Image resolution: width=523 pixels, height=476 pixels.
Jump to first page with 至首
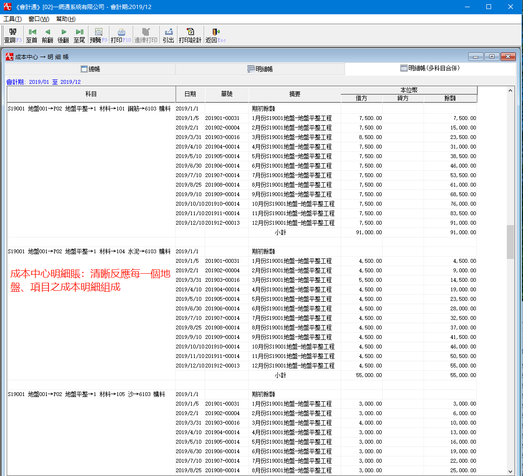32,35
